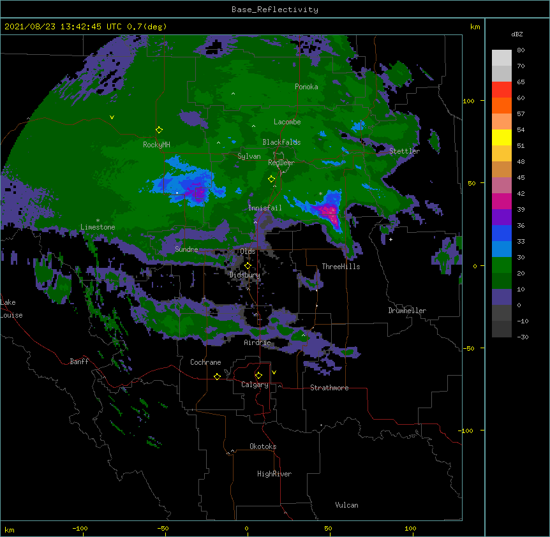This screenshot has height=537, width=550.
Task: Pick the light blue 33 dBZ legend swatch
Action: pos(502,249)
